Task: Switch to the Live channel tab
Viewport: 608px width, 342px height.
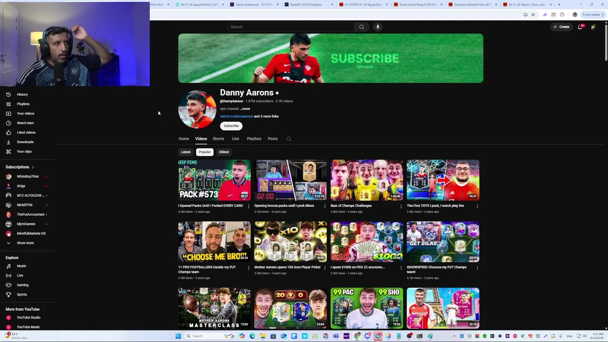Action: click(236, 139)
